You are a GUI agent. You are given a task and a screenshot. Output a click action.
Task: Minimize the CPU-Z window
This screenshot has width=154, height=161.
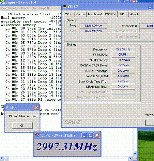[x=151, y=7]
